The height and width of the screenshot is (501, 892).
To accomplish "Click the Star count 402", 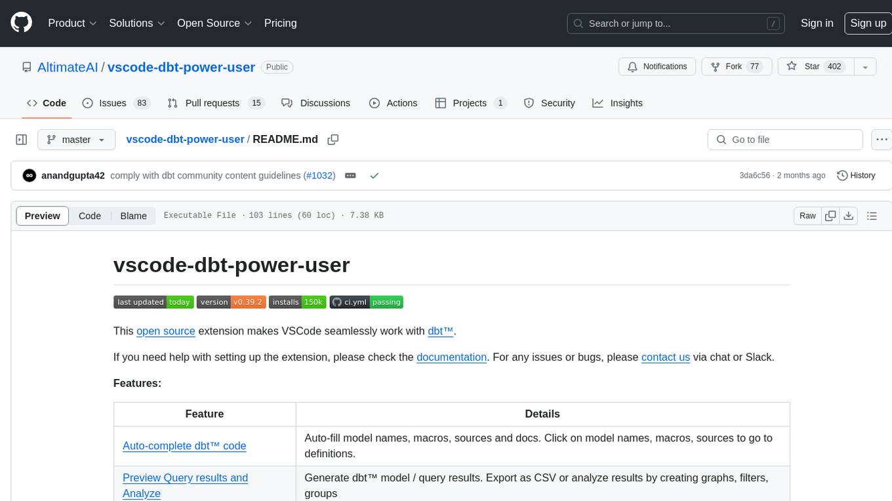I will [834, 66].
